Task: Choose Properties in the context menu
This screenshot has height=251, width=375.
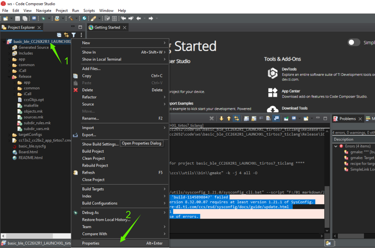Action: click(120, 243)
